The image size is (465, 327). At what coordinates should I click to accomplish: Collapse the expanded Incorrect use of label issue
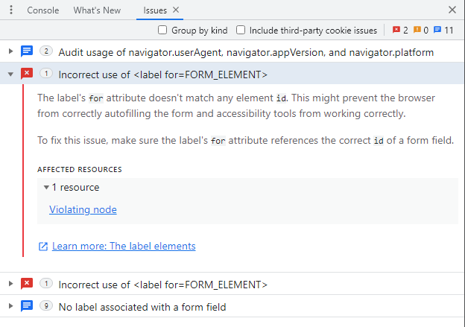click(10, 74)
